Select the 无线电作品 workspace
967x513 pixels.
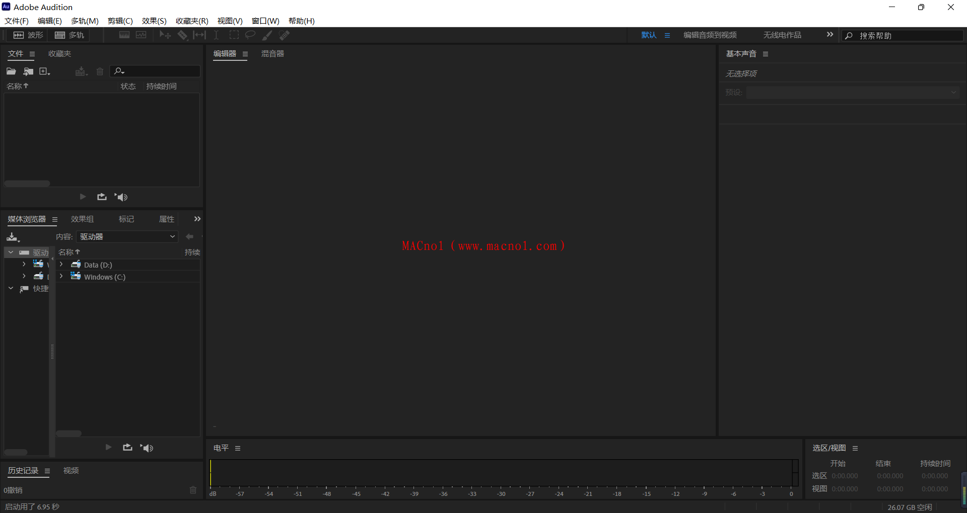(782, 35)
